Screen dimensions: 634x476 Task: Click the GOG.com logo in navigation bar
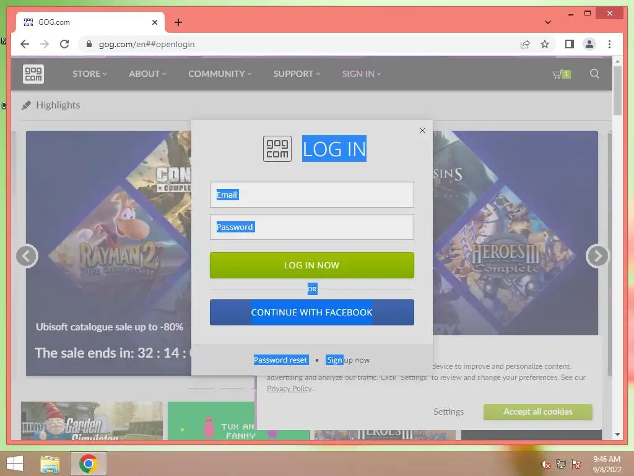tap(33, 74)
